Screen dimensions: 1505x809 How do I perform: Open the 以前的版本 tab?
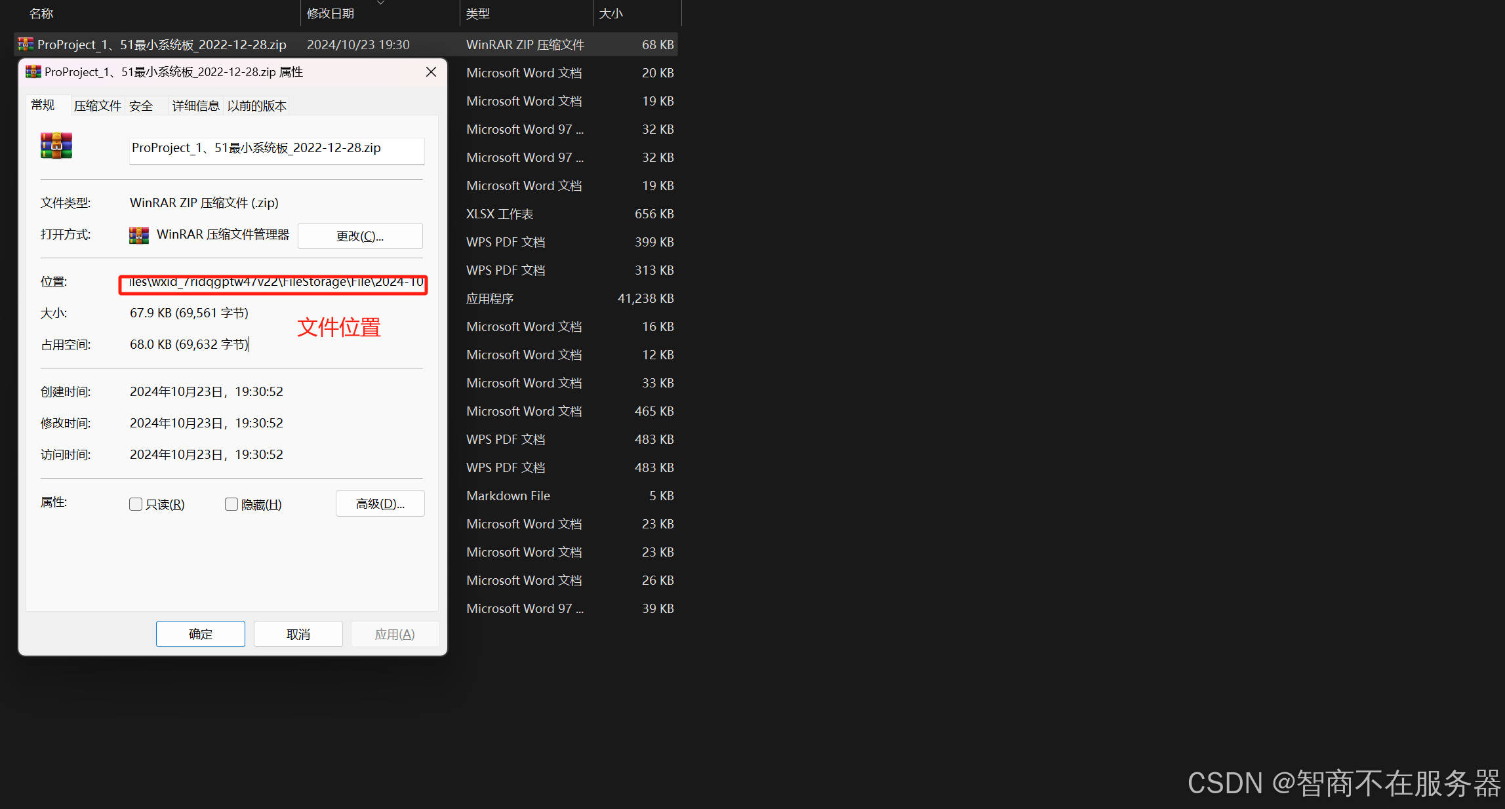pos(256,106)
